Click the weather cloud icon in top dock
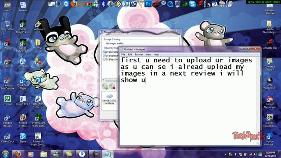This screenshot has width=281, height=158. point(222,4)
